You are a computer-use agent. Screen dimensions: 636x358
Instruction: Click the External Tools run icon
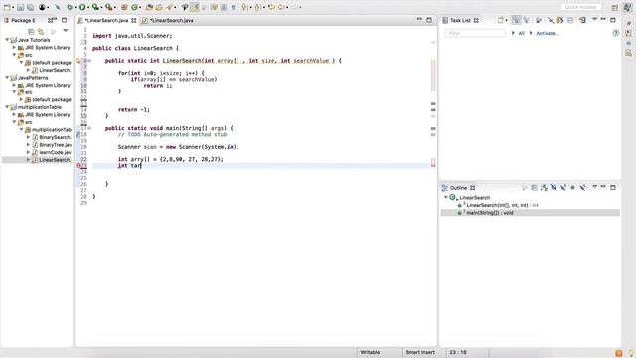tap(109, 7)
